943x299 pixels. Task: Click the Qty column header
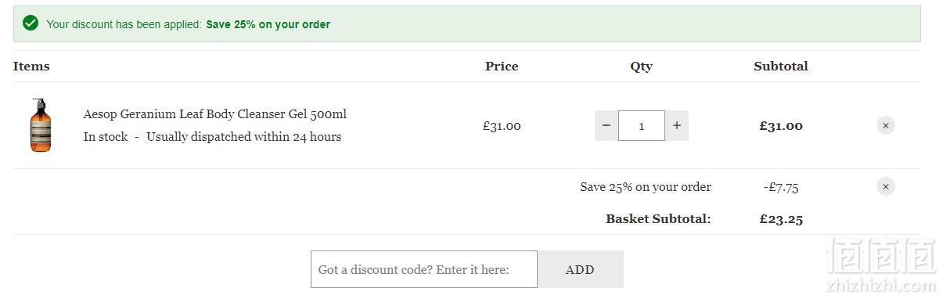click(x=641, y=67)
